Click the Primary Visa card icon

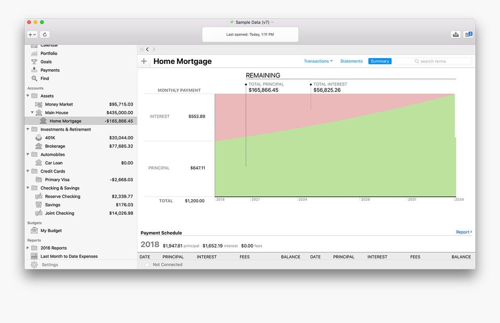39,179
